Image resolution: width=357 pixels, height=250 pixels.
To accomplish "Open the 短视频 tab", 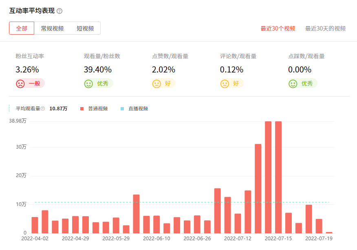I will coord(85,29).
